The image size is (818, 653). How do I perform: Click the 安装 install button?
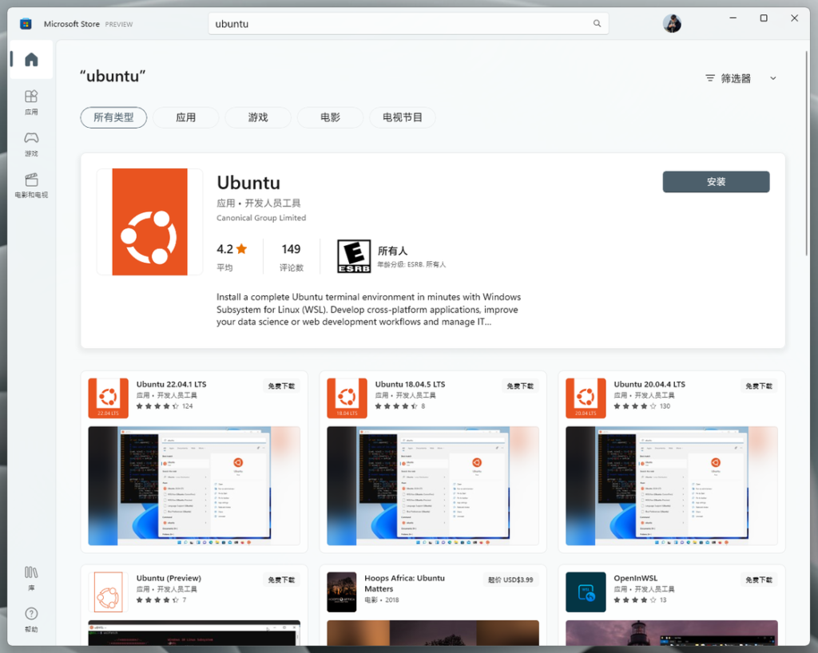[715, 181]
